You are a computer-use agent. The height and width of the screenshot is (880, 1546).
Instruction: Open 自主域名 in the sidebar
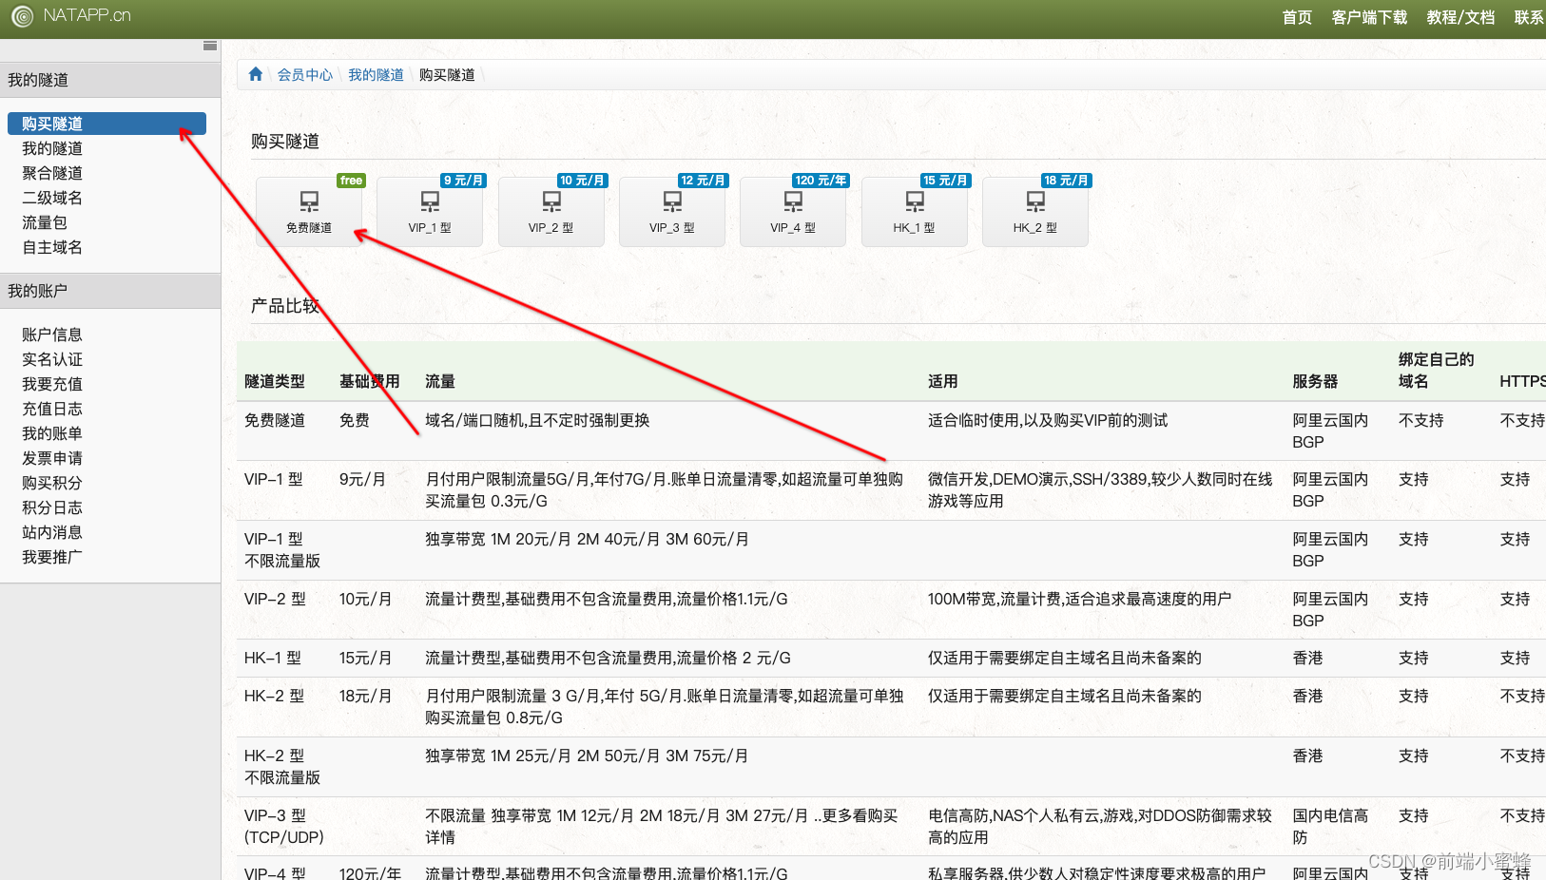(x=52, y=247)
